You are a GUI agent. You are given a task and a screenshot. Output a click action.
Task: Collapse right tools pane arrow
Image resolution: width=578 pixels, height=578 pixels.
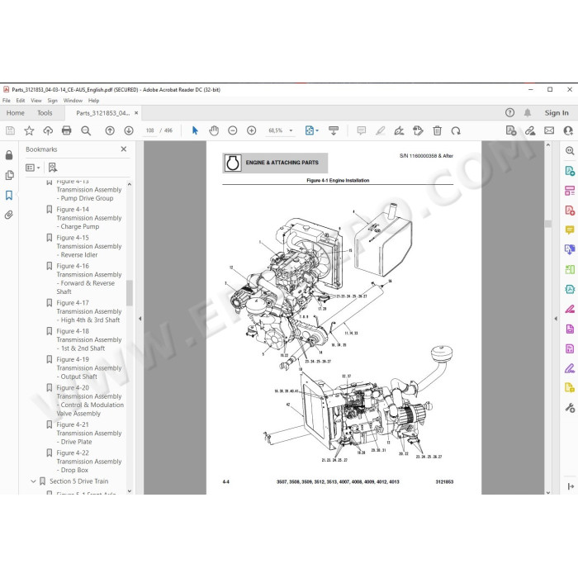[x=556, y=319]
